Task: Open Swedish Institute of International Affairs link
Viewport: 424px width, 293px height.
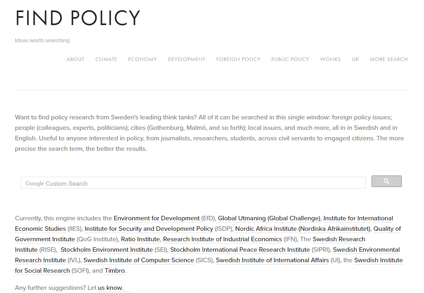Action: 273,260
